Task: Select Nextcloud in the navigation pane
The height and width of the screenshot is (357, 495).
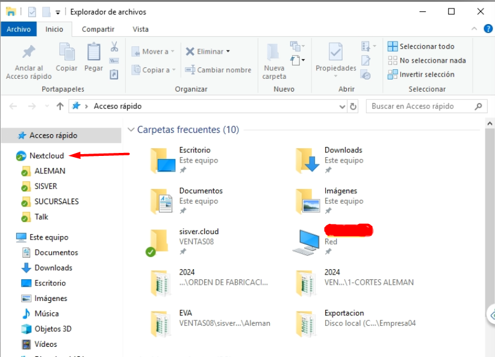Action: click(46, 156)
